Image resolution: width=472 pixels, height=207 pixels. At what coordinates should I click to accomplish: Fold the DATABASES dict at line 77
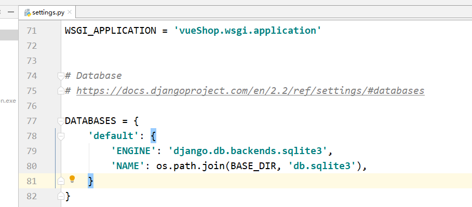[x=61, y=121]
